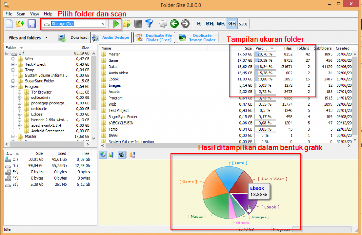Image resolution: width=362 pixels, height=235 pixels.
Task: Click the green Start Scan play button
Action: click(116, 24)
